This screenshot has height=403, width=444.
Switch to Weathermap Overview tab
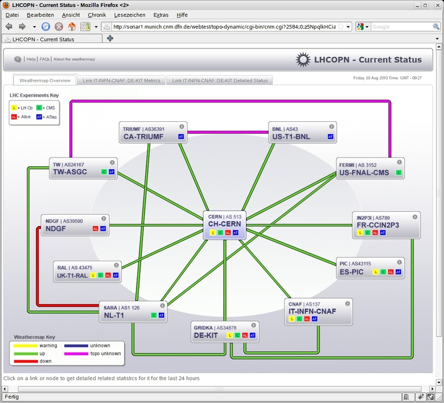(45, 80)
